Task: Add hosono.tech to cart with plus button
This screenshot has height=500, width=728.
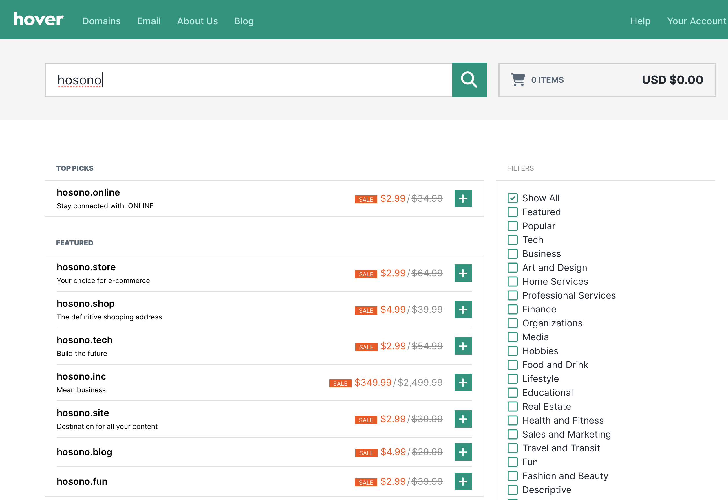Action: pyautogui.click(x=463, y=346)
